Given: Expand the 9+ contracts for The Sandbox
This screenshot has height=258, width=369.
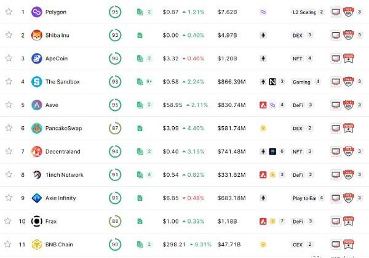Looking at the screenshot, I should (149, 82).
